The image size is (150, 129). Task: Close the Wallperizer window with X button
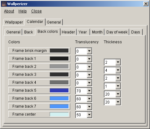(146, 4)
